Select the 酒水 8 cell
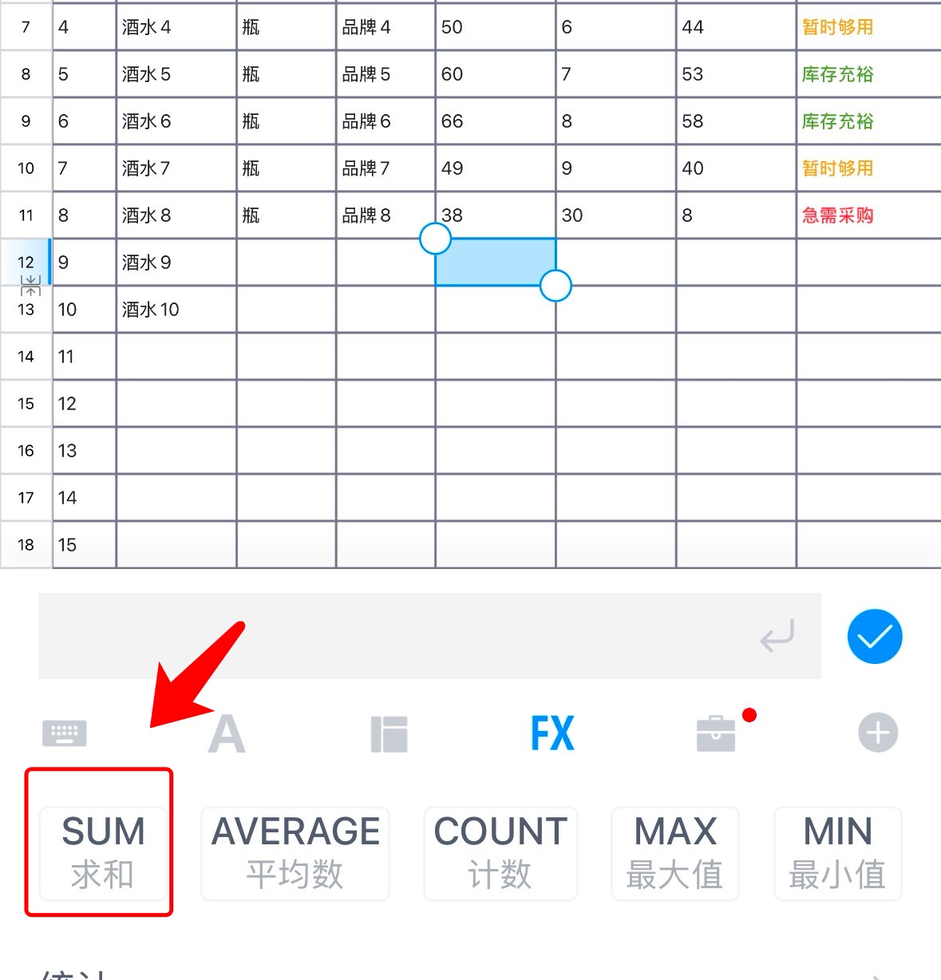Screen dimensions: 941x980 coord(176,215)
